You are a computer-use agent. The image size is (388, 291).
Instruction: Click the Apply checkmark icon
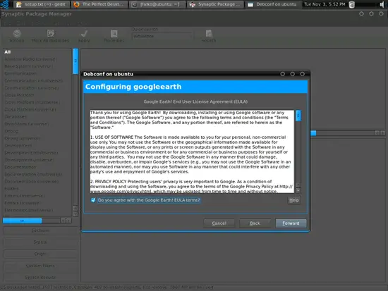click(84, 33)
